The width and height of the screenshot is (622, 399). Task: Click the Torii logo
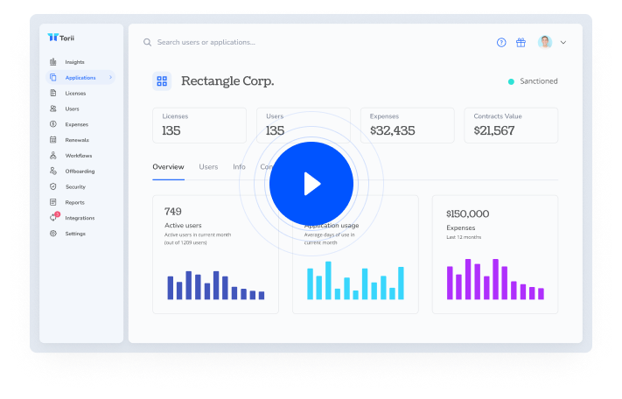[x=60, y=38]
